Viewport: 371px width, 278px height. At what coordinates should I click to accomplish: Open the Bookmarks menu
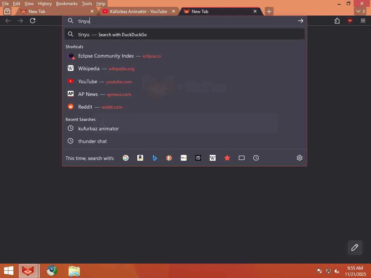tap(67, 4)
